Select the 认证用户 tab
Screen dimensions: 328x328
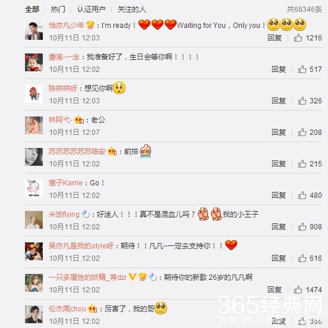[x=91, y=9]
